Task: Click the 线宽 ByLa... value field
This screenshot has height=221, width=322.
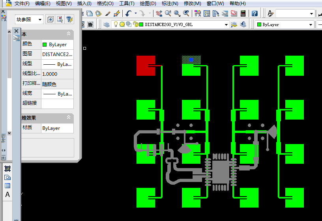Action: [x=57, y=94]
